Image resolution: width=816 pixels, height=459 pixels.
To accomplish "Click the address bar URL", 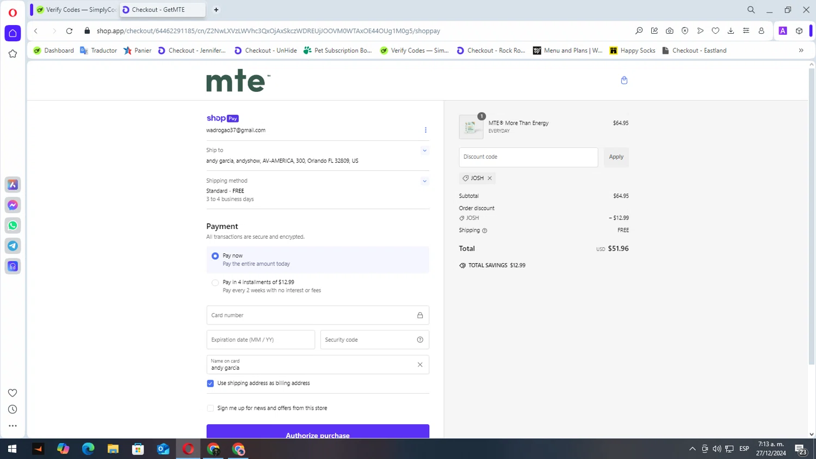I will pyautogui.click(x=268, y=31).
